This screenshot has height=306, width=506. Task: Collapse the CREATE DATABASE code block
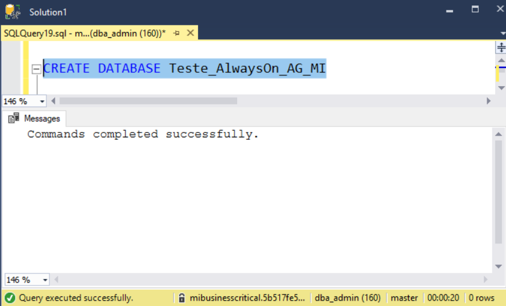pyautogui.click(x=36, y=69)
